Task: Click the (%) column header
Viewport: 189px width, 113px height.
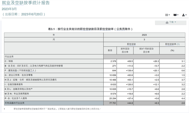Action: coord(172,51)
